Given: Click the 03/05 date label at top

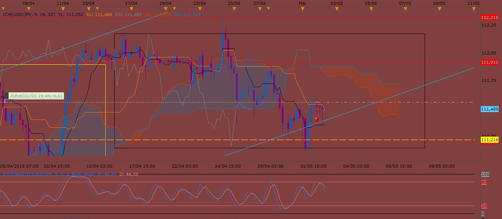Looking at the screenshot, I should 336,3.
